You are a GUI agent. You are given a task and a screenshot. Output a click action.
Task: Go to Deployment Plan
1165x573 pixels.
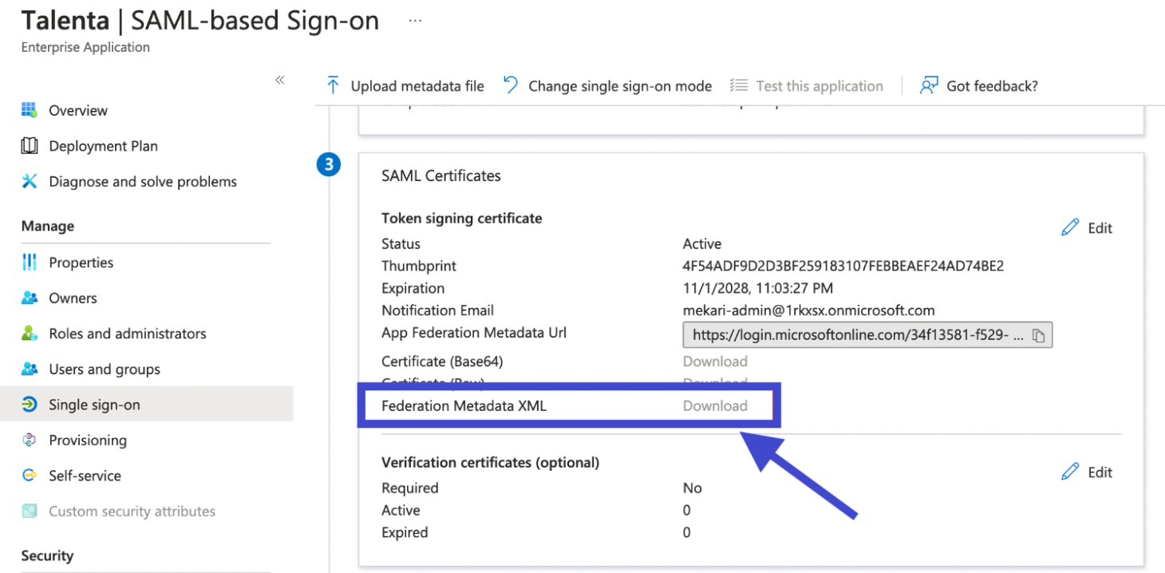(x=104, y=146)
